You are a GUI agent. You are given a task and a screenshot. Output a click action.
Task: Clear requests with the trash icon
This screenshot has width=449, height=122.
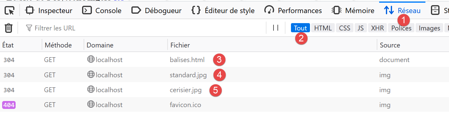[x=9, y=28]
